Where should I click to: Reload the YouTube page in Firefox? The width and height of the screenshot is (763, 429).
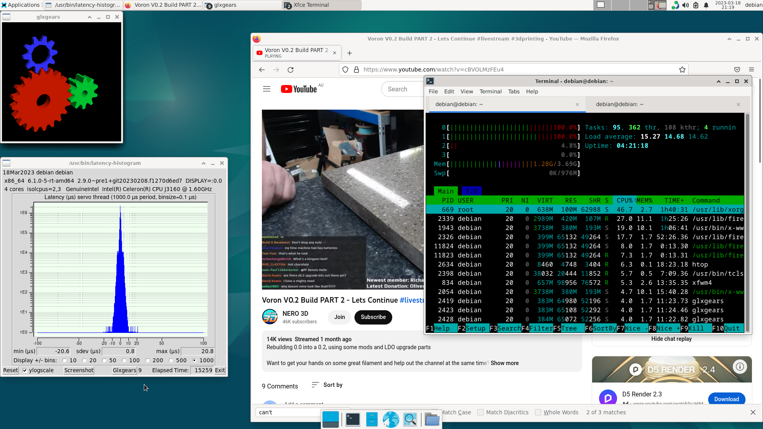click(x=290, y=70)
